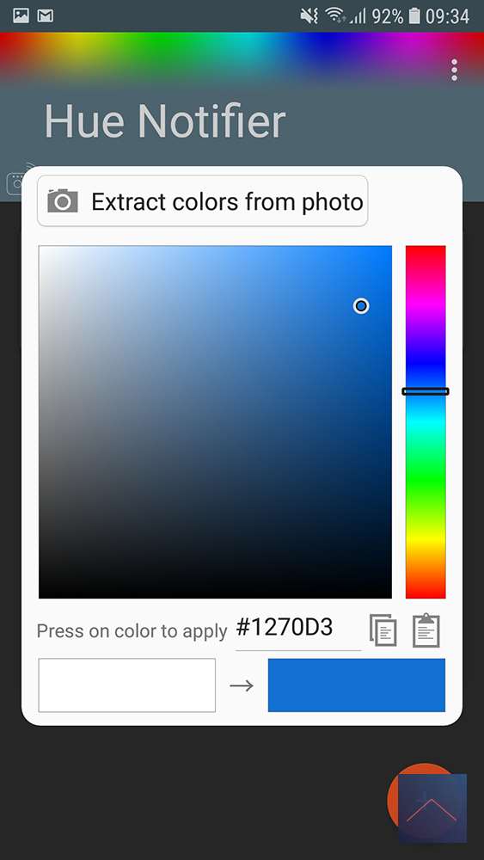This screenshot has width=484, height=860.
Task: Pick magenta on the vertical hue bar
Action: click(x=426, y=304)
